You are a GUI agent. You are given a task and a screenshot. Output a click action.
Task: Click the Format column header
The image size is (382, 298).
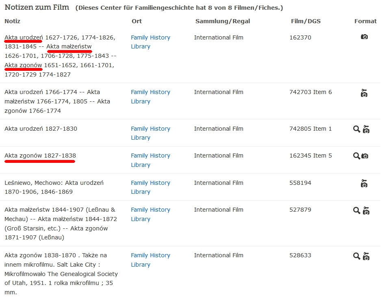coord(365,21)
